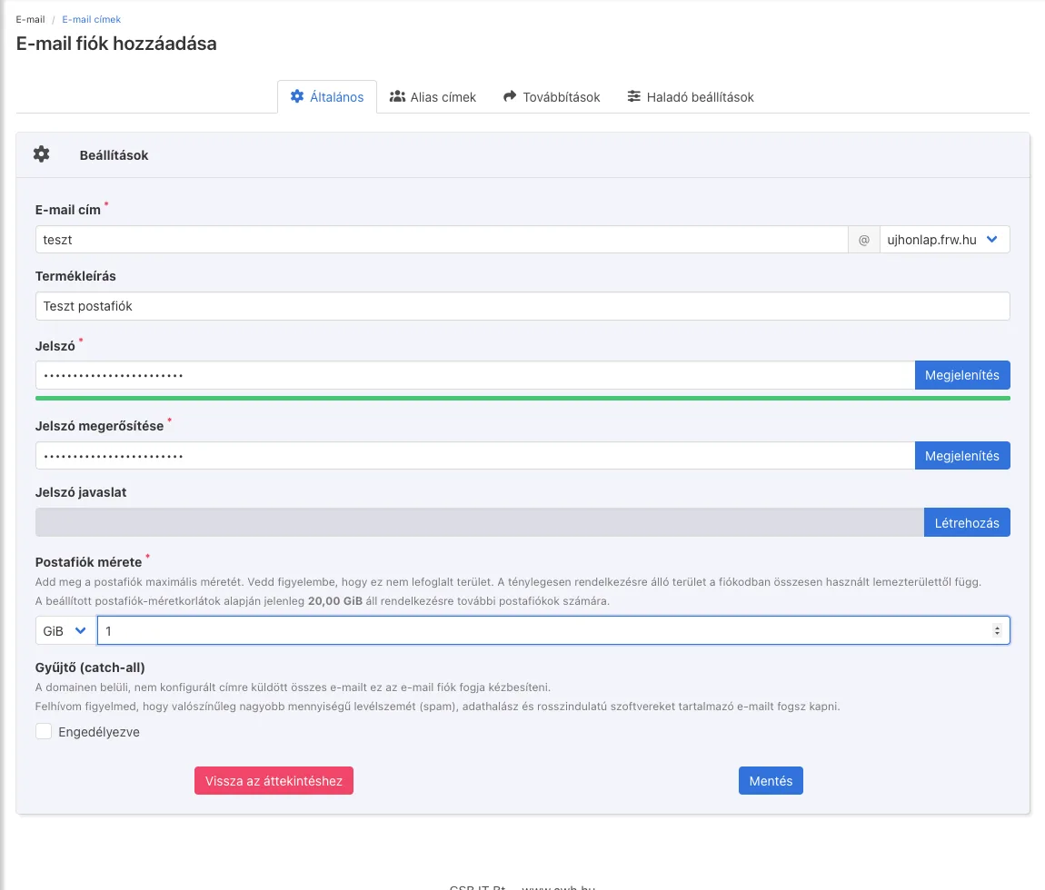Click into the Jelszó password field
The height and width of the screenshot is (890, 1045).
point(475,375)
